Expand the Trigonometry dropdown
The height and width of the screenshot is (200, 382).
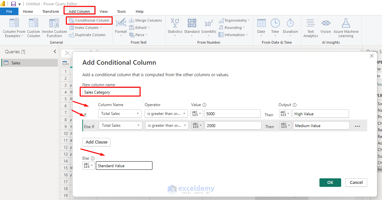pos(234,20)
